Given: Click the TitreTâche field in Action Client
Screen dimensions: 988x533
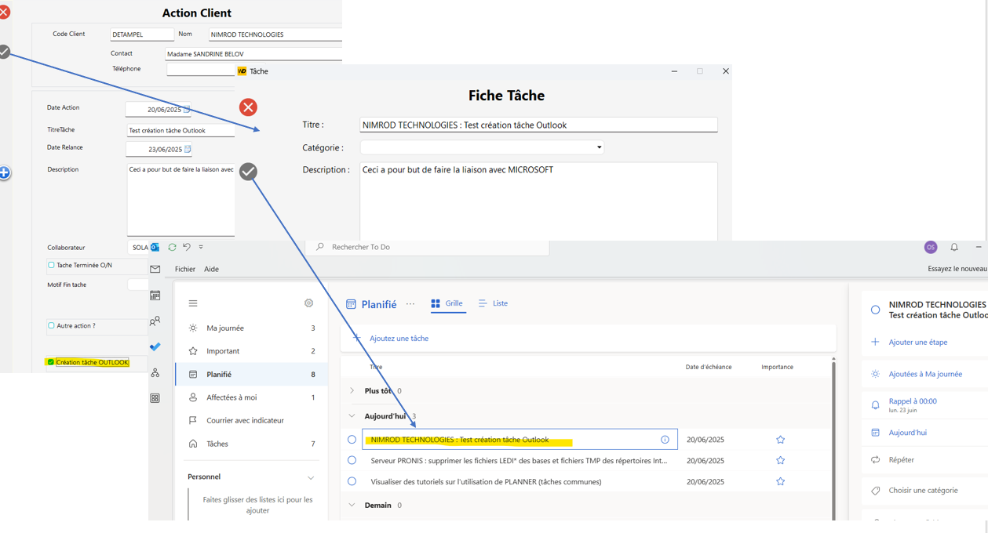Looking at the screenshot, I should 180,131.
